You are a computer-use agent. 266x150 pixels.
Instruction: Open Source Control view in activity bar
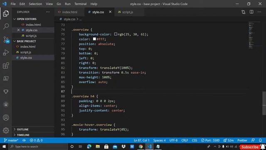pos(6,40)
